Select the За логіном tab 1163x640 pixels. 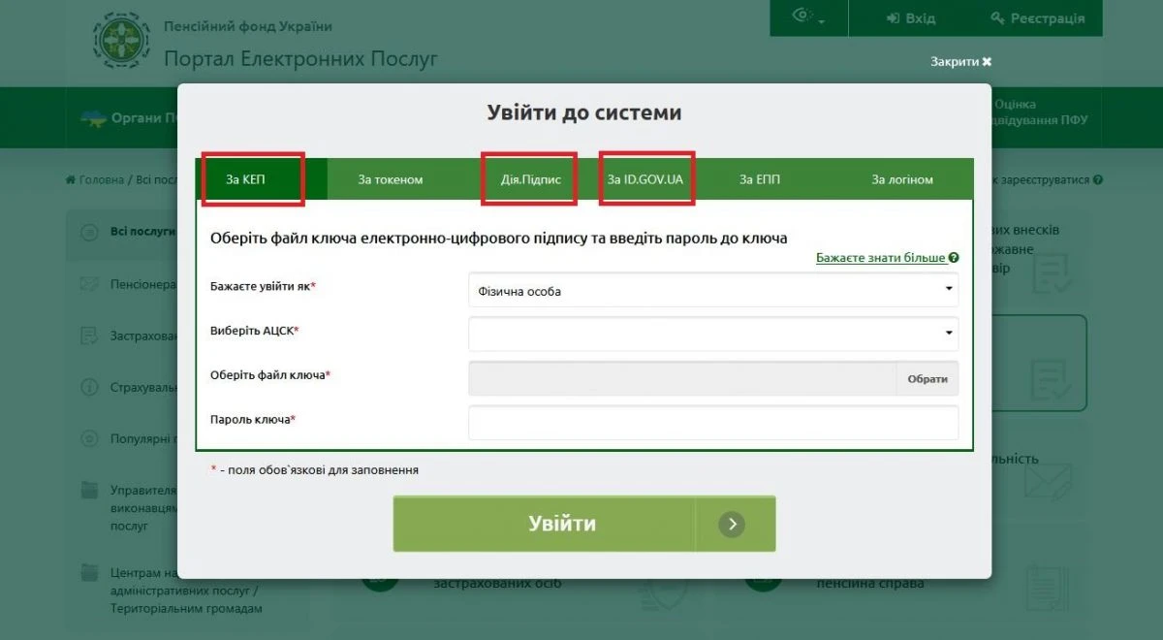pyautogui.click(x=902, y=178)
